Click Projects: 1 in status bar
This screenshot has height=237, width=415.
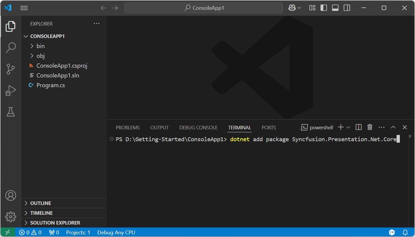(x=78, y=233)
